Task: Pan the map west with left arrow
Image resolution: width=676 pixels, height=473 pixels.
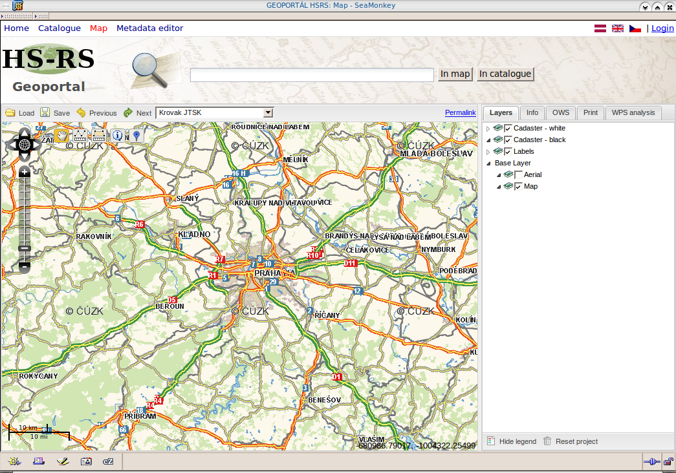Action: (11, 145)
